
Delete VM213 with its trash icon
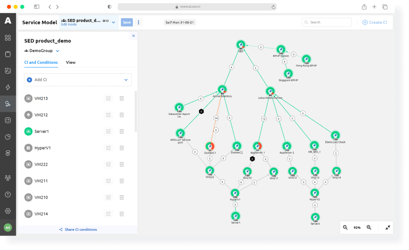pos(122,99)
